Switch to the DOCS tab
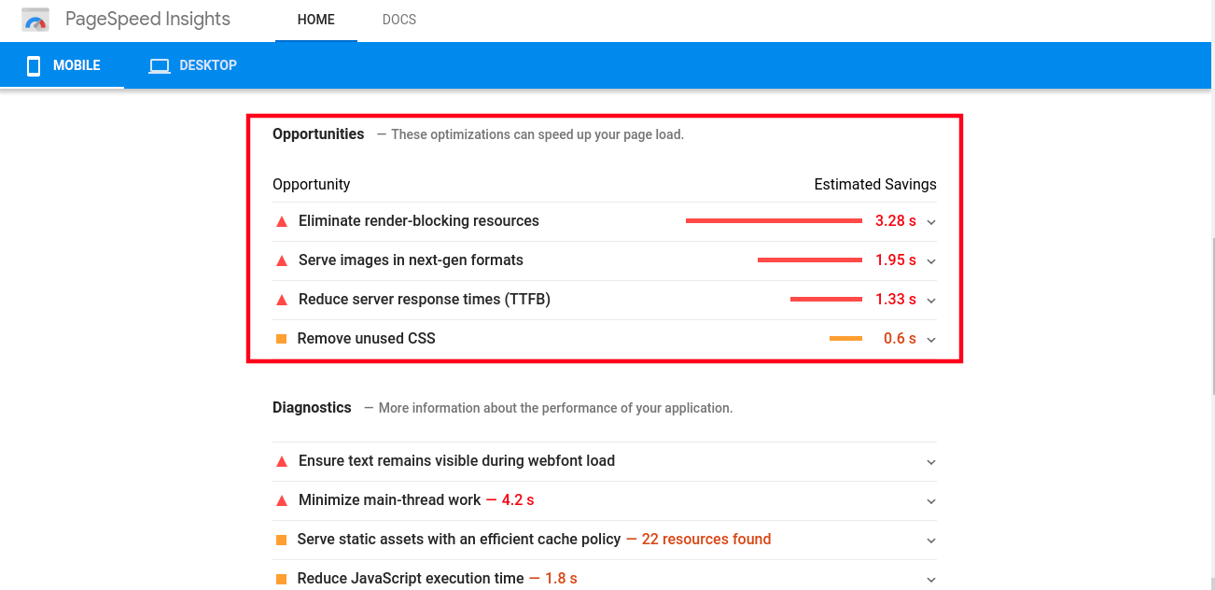1215x590 pixels. (x=399, y=20)
